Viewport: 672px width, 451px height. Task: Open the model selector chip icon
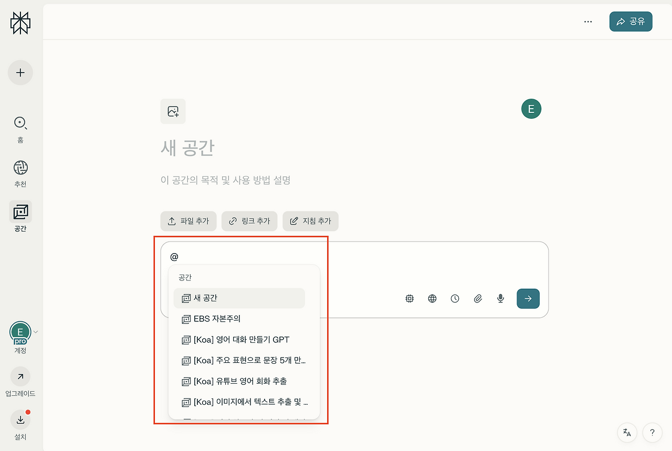tap(409, 298)
